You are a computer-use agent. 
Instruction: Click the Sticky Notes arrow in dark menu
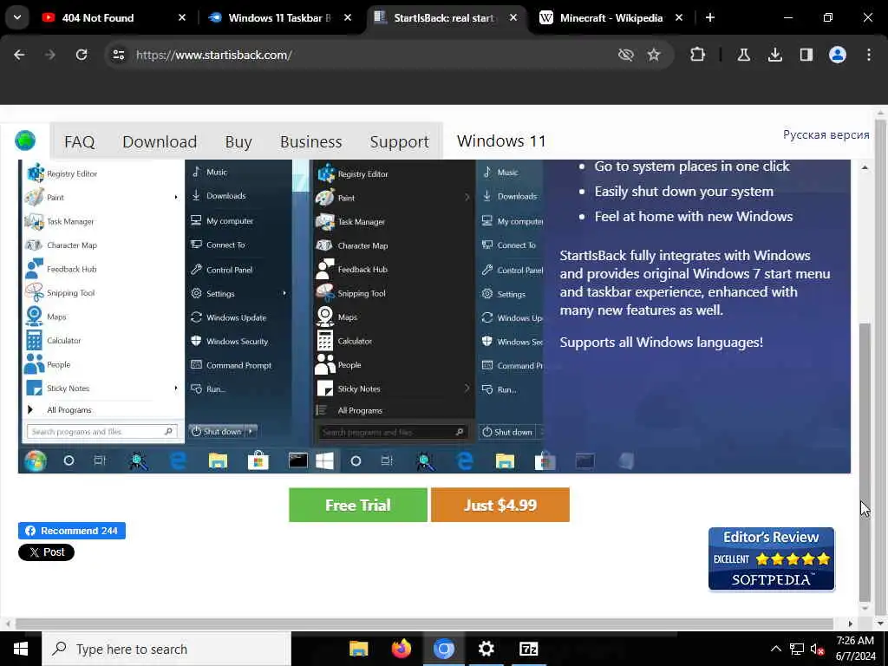[x=467, y=388]
